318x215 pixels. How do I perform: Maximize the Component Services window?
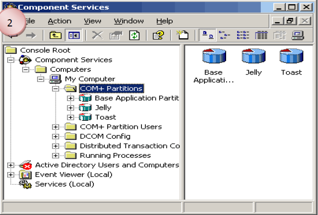(292, 7)
